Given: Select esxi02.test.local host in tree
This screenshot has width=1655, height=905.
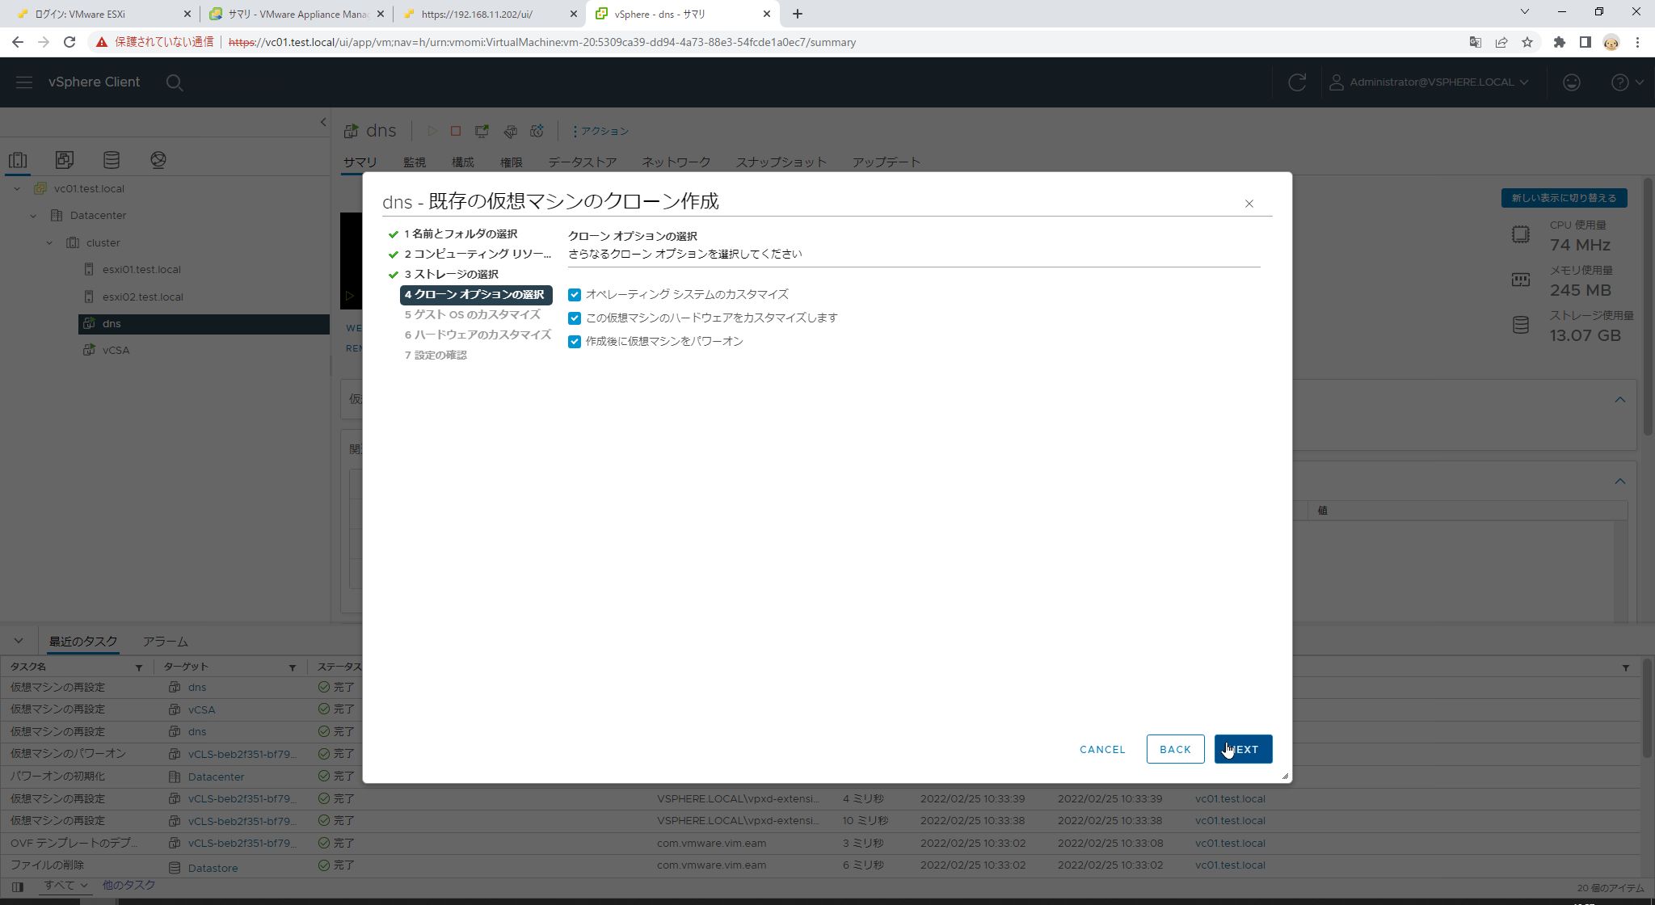Looking at the screenshot, I should pos(142,297).
